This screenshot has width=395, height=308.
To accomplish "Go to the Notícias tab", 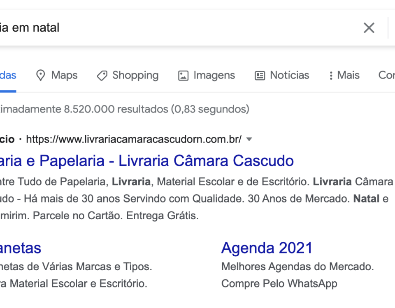I will 282,76.
